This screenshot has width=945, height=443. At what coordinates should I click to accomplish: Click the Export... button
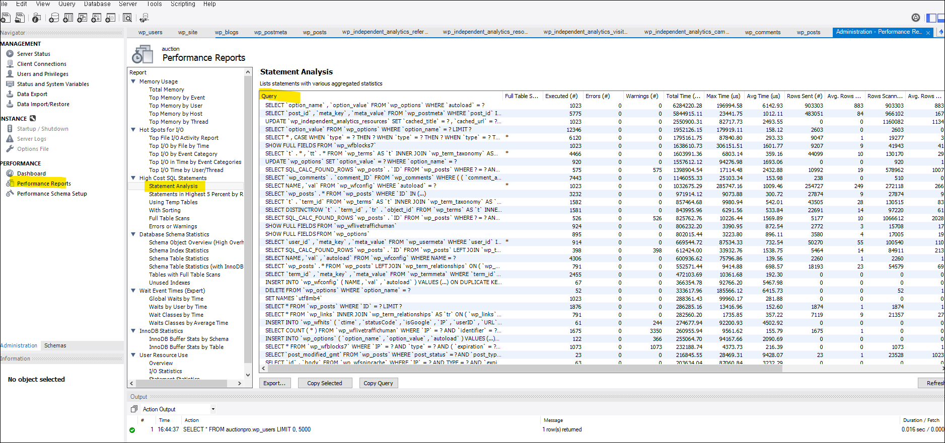tap(275, 383)
